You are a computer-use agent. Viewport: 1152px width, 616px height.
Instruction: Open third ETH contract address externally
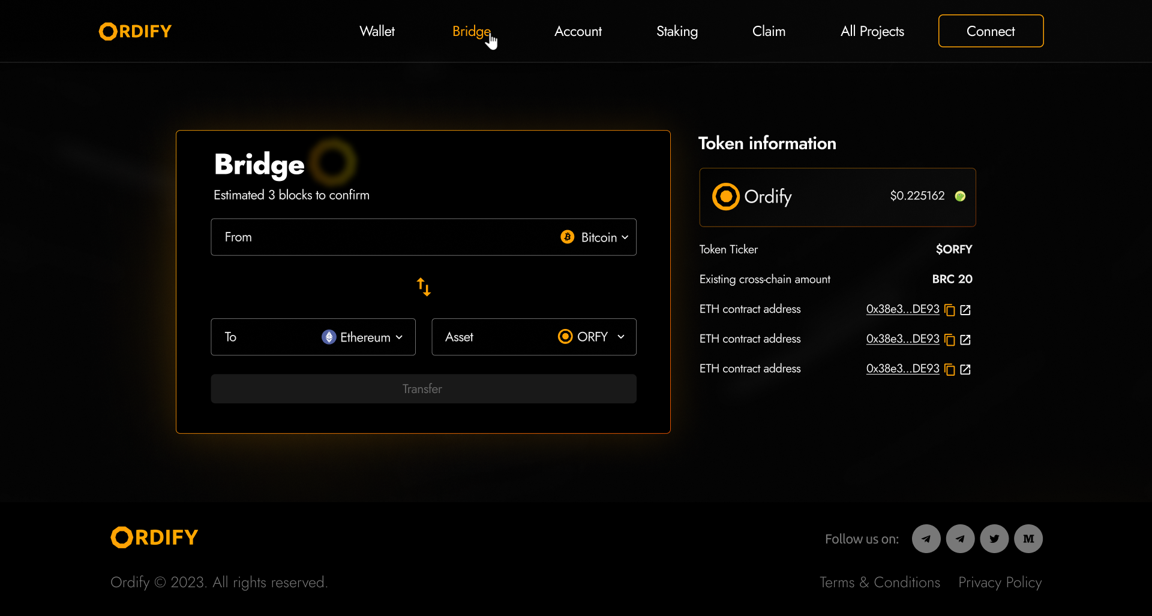pyautogui.click(x=965, y=370)
